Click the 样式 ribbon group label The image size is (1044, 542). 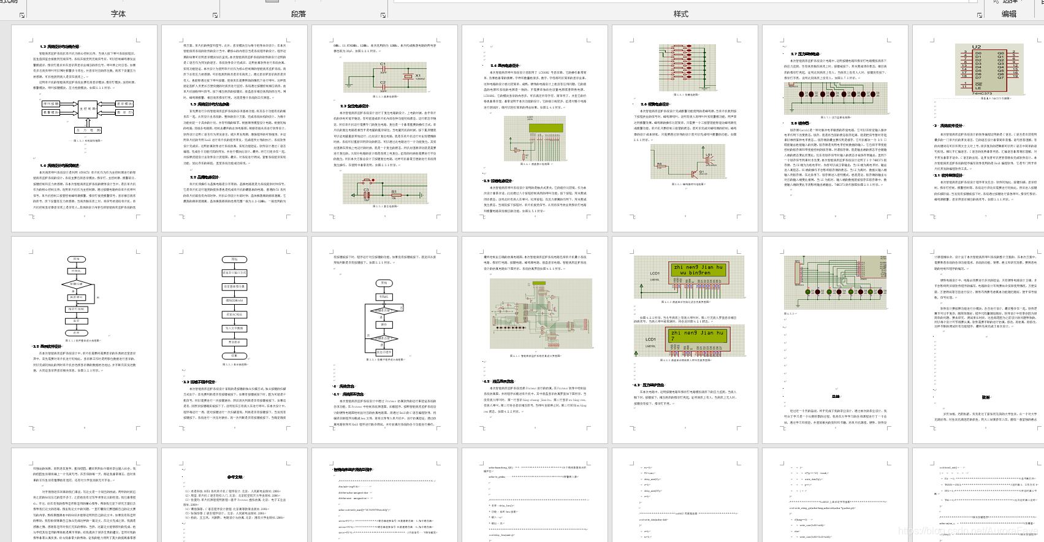click(x=681, y=13)
